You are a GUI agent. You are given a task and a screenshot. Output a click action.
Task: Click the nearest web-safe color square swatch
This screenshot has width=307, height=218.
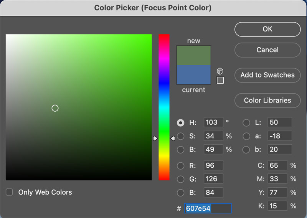pos(220,80)
